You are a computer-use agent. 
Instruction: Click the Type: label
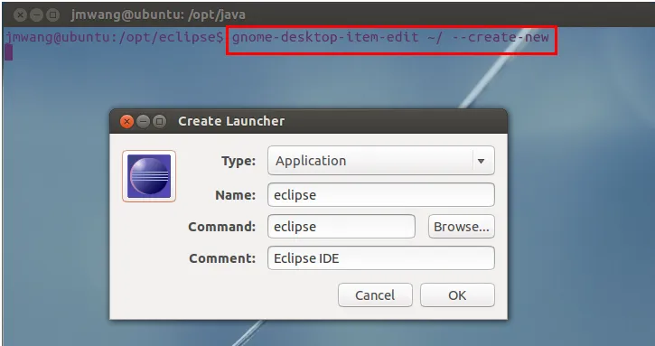239,161
